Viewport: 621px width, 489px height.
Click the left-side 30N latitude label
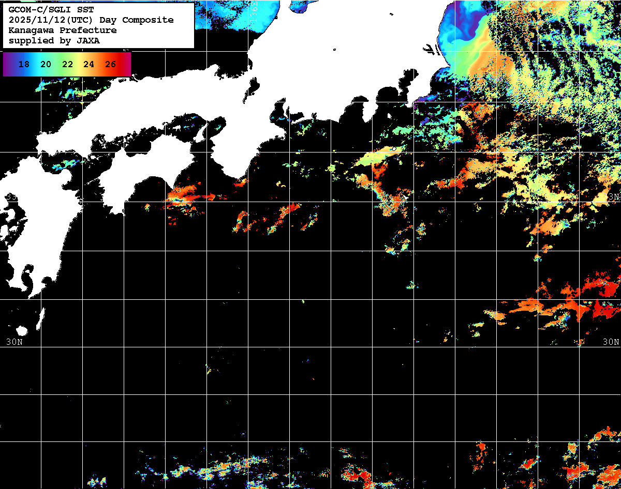point(14,342)
